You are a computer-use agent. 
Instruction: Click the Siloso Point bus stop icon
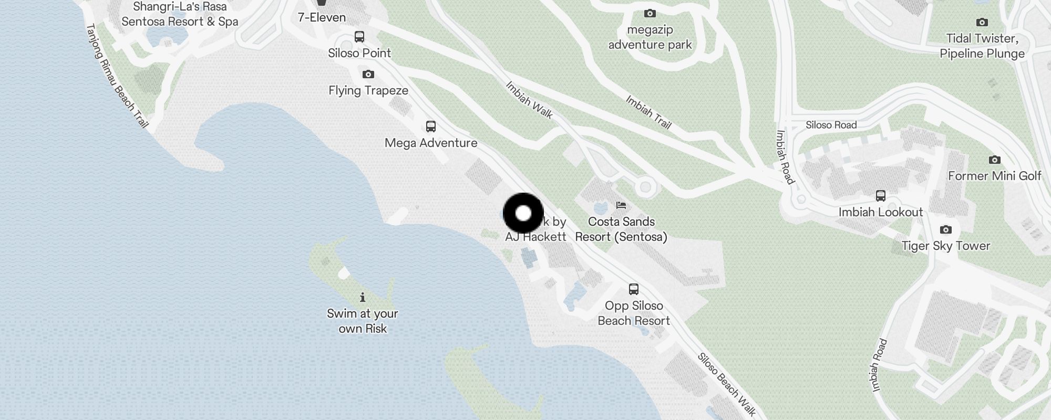[x=359, y=37]
